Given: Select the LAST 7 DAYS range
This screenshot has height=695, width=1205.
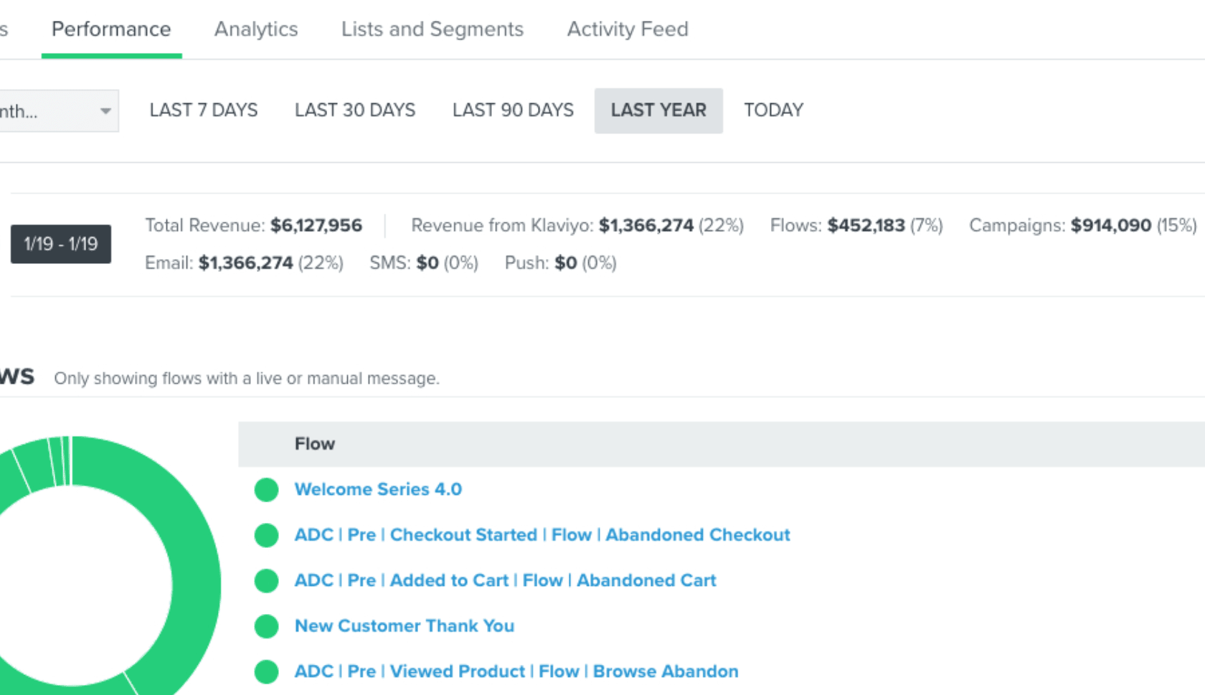Looking at the screenshot, I should (204, 110).
